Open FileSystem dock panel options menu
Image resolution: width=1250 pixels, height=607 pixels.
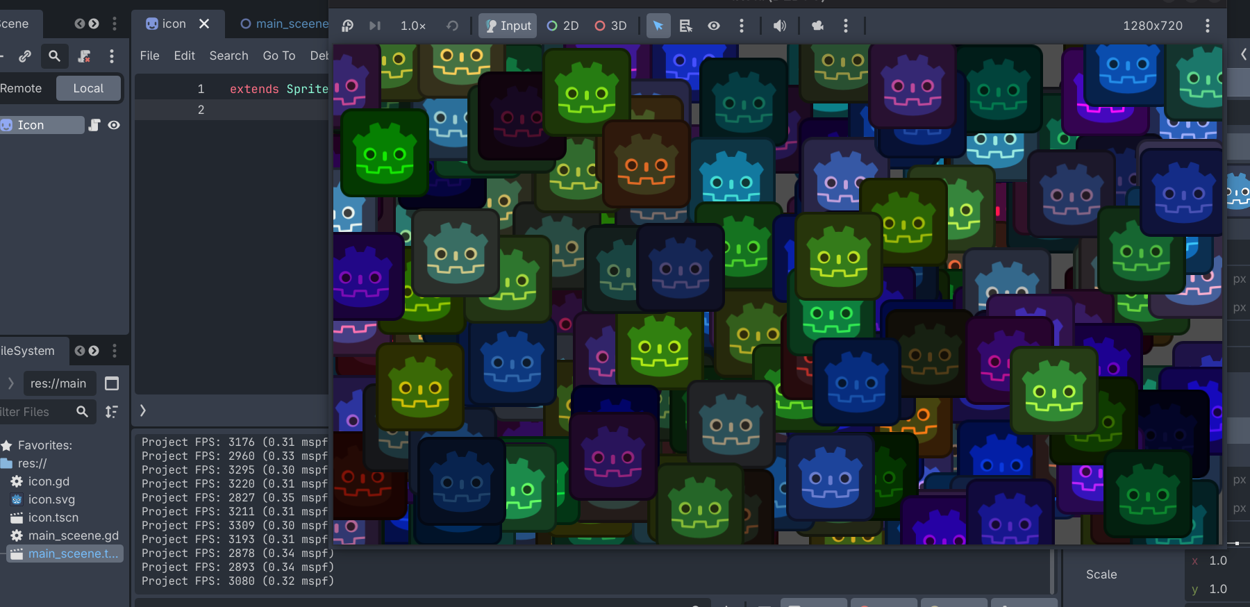pyautogui.click(x=115, y=351)
